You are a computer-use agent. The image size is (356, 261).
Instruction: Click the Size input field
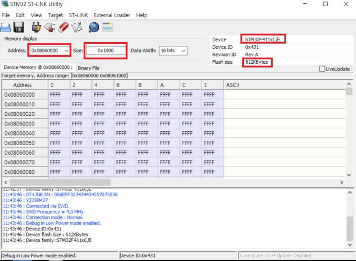[105, 50]
